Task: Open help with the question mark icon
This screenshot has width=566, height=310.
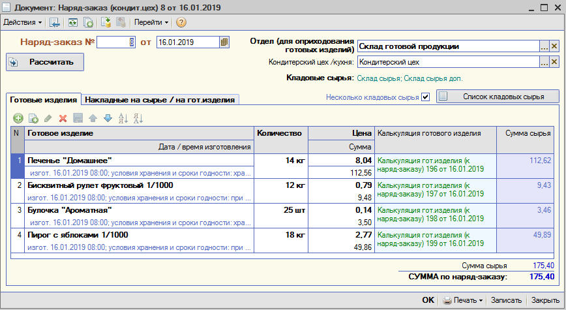Action: coord(181,22)
